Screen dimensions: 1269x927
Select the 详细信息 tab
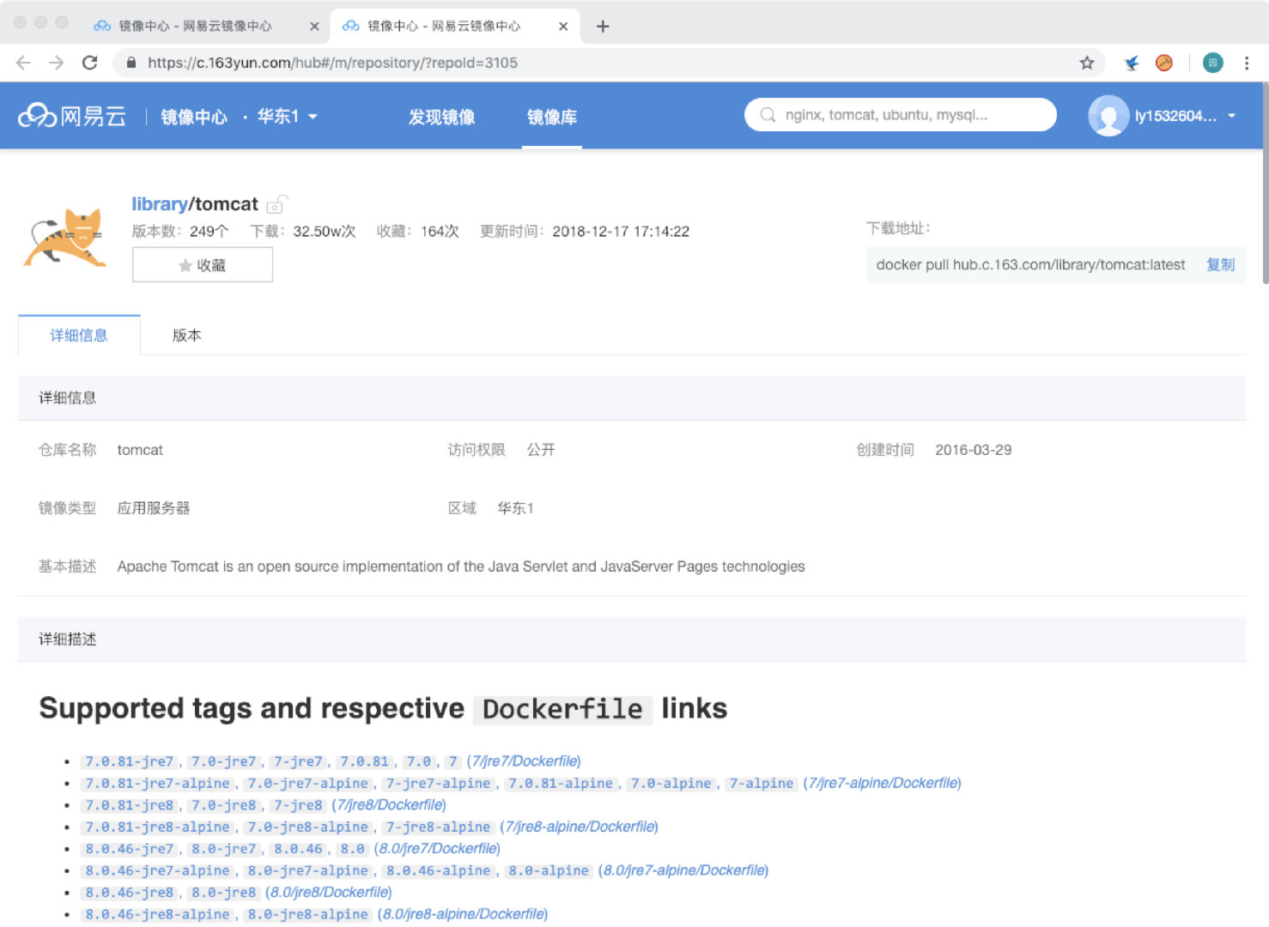pyautogui.click(x=79, y=335)
